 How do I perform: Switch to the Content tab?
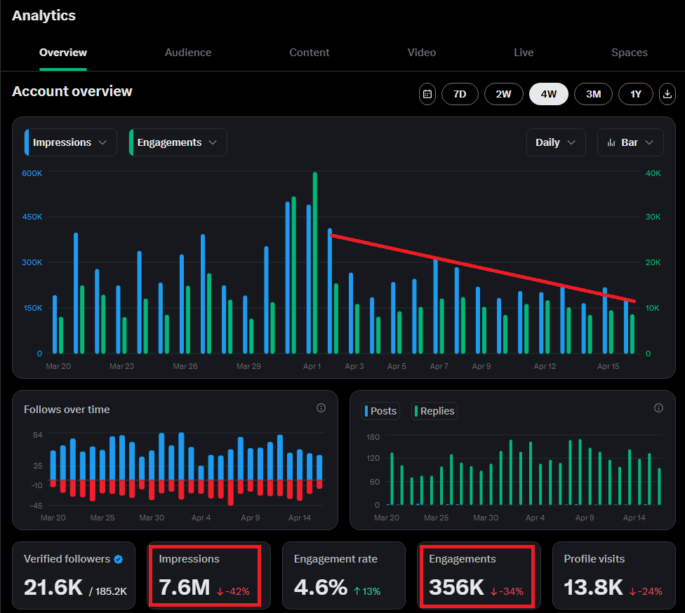pos(310,53)
